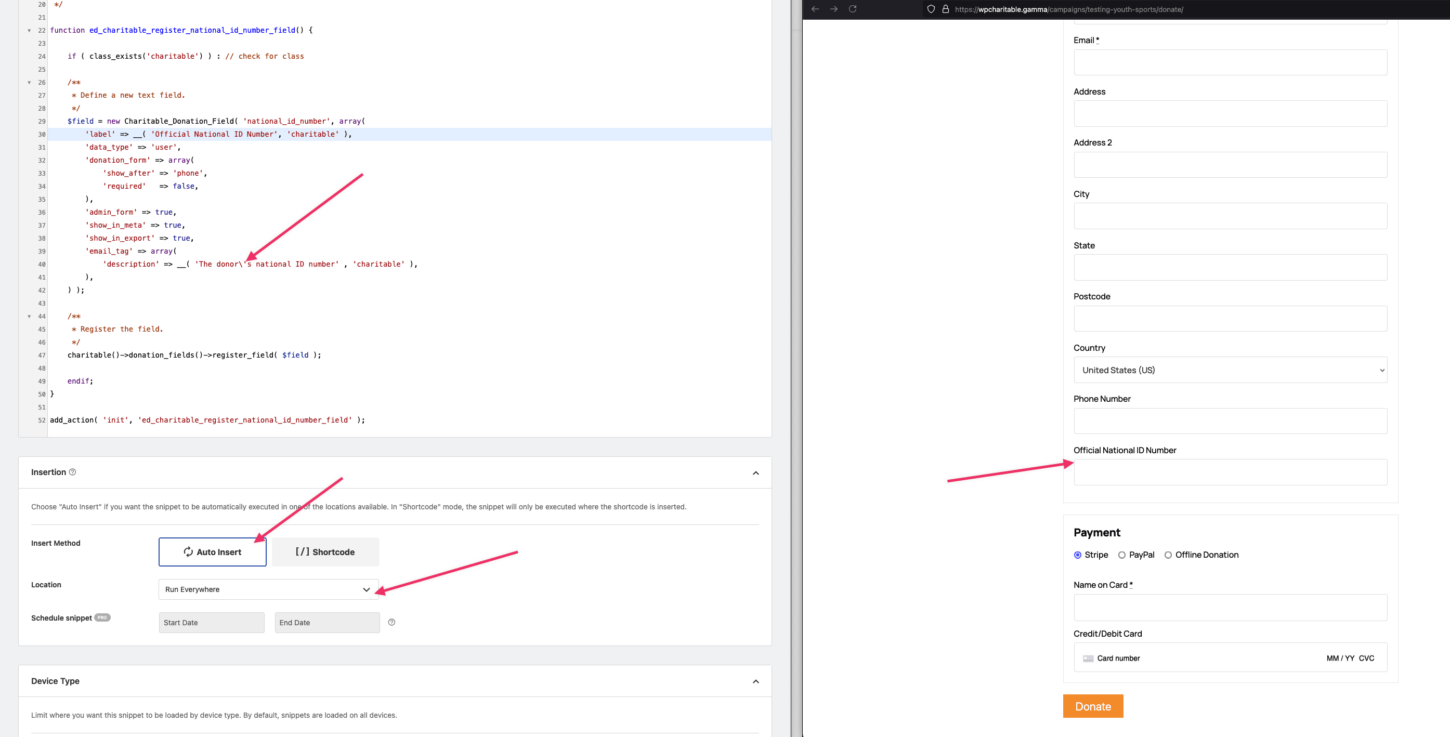Collapse the comment fold arrow at line 44
This screenshot has width=1450, height=737.
(29, 316)
